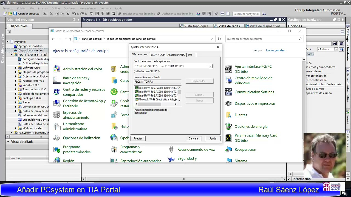351x197 pixels.
Task: Click the TIA network view horizontal scrollbar
Action: pyautogui.click(x=184, y=179)
